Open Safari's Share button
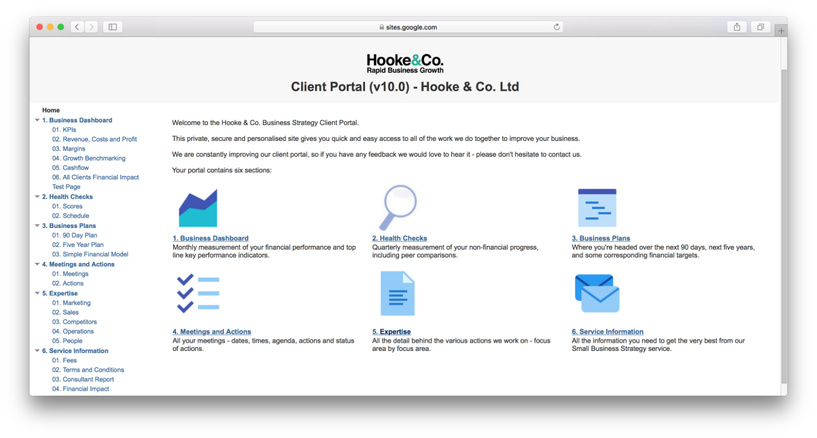Viewport: 817px width, 438px height. click(737, 27)
